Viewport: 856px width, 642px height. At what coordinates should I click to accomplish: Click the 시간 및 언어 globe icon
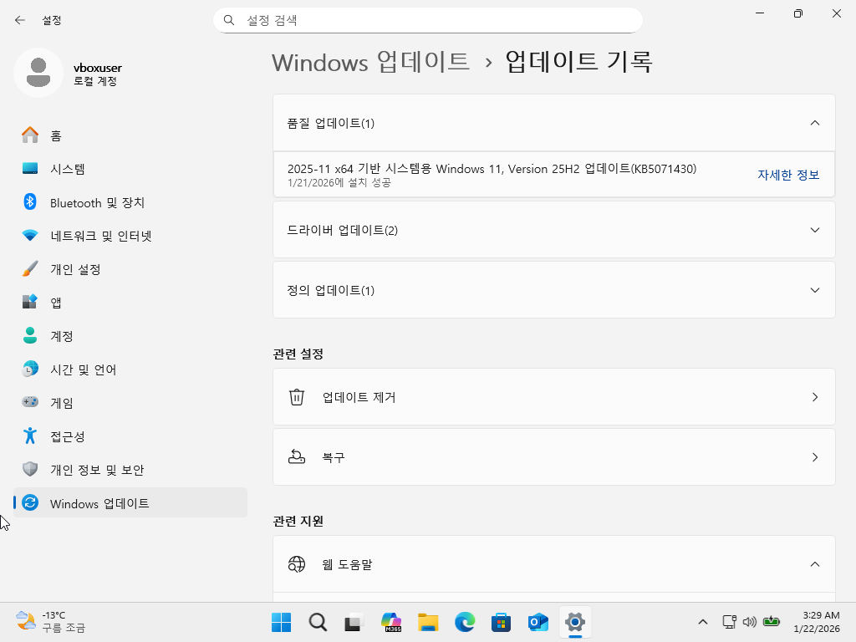[x=30, y=369]
